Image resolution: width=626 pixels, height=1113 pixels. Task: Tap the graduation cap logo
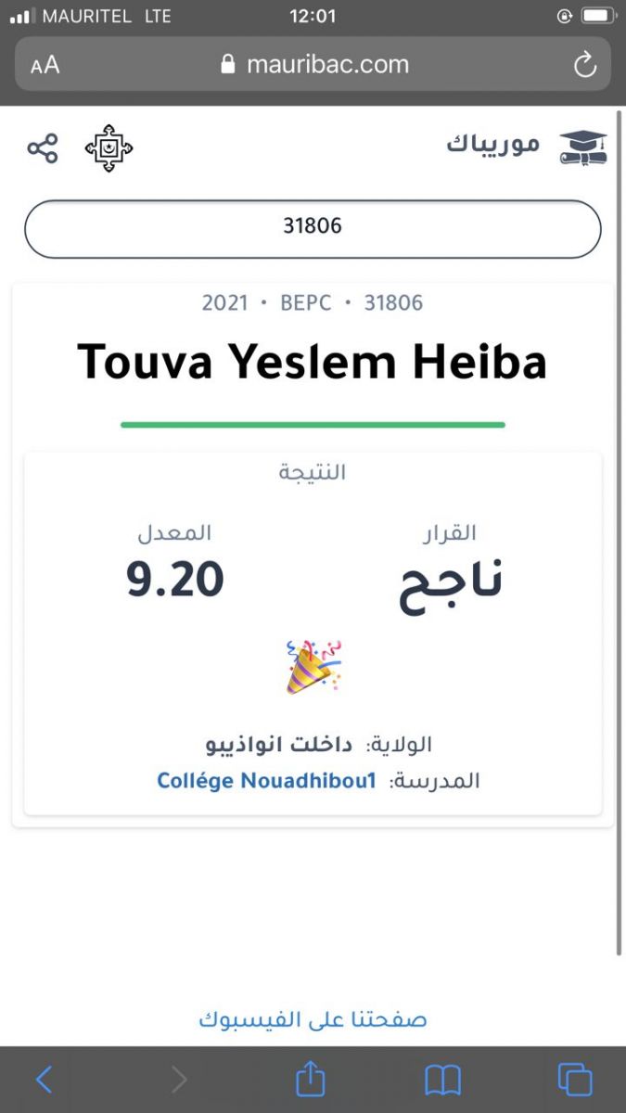583,147
